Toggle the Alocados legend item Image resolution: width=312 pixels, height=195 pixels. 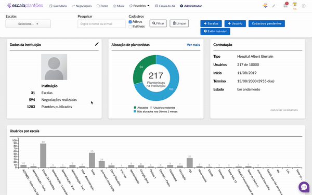pyautogui.click(x=141, y=108)
